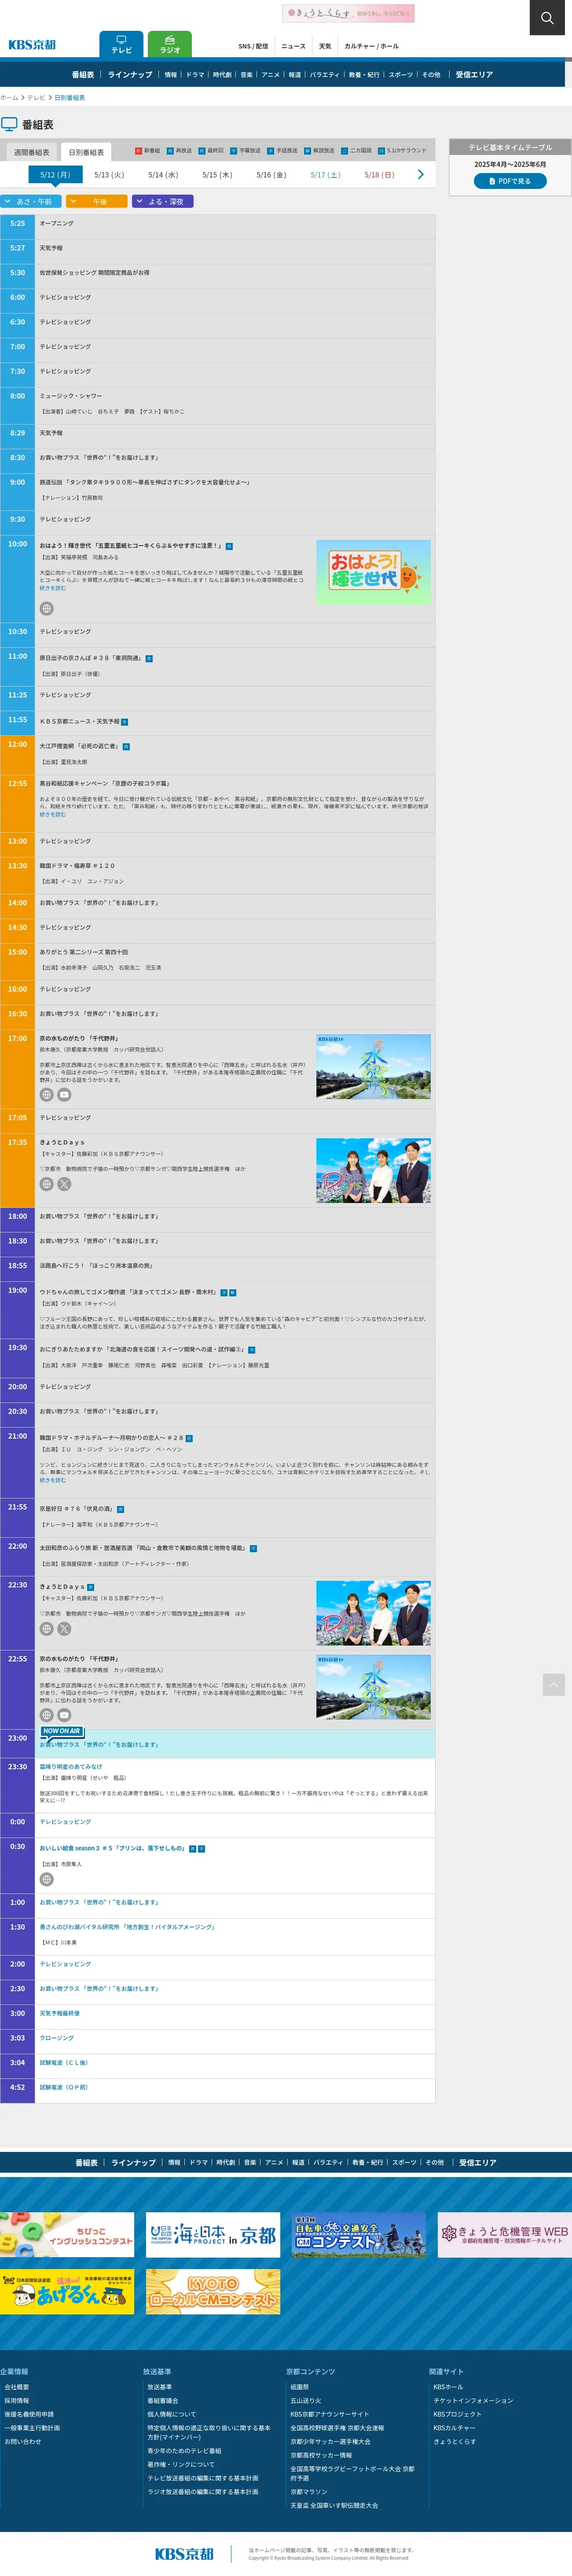Image resolution: width=572 pixels, height=2576 pixels.
Task: Open the globe icon for 17:35 きょうとDays
Action: click(x=46, y=1184)
